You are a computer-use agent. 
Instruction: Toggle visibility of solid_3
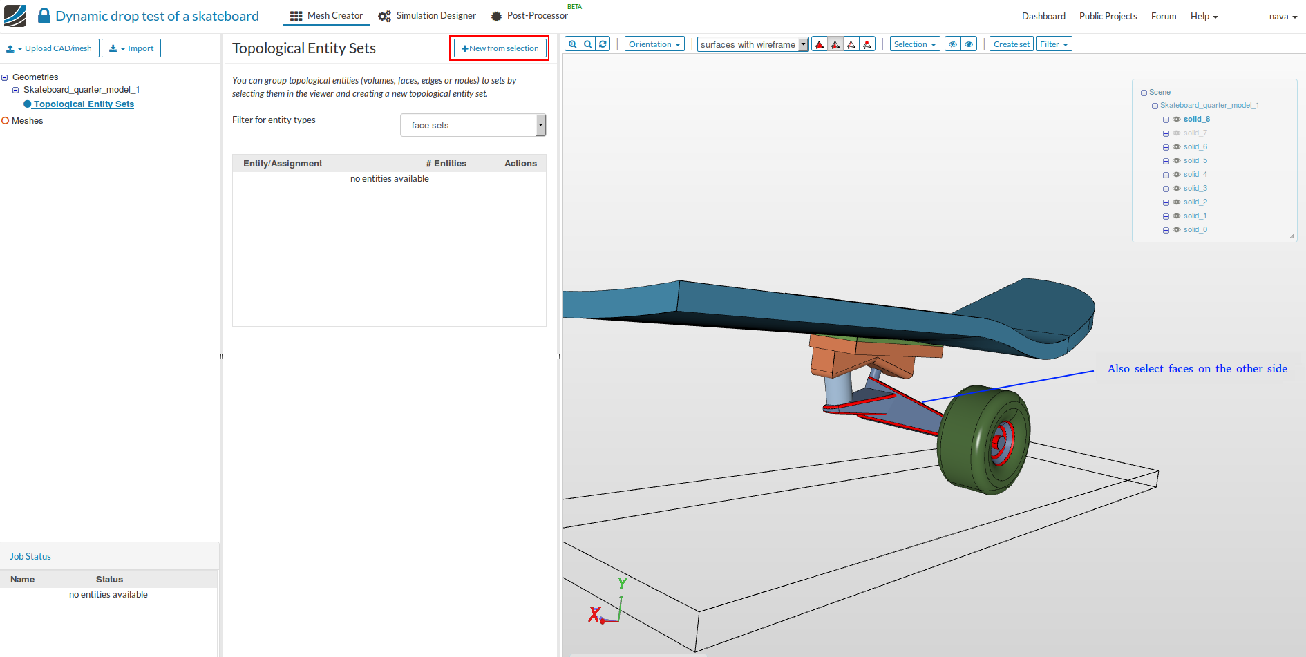[x=1177, y=188]
